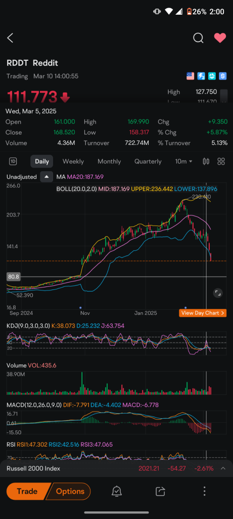Open the View Day Chart link
Viewport: 233px width, 519px height.
coord(203,313)
